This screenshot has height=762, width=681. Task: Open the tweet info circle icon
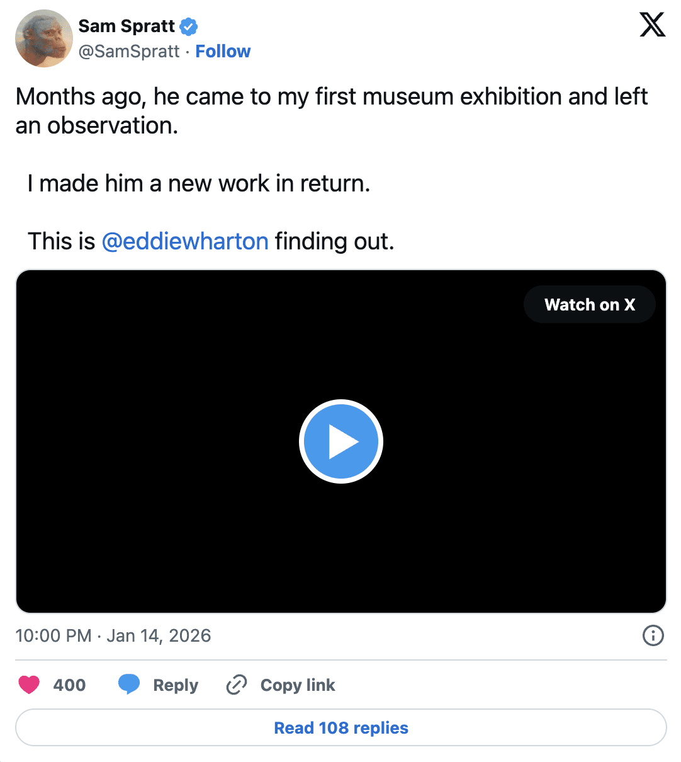(x=653, y=635)
